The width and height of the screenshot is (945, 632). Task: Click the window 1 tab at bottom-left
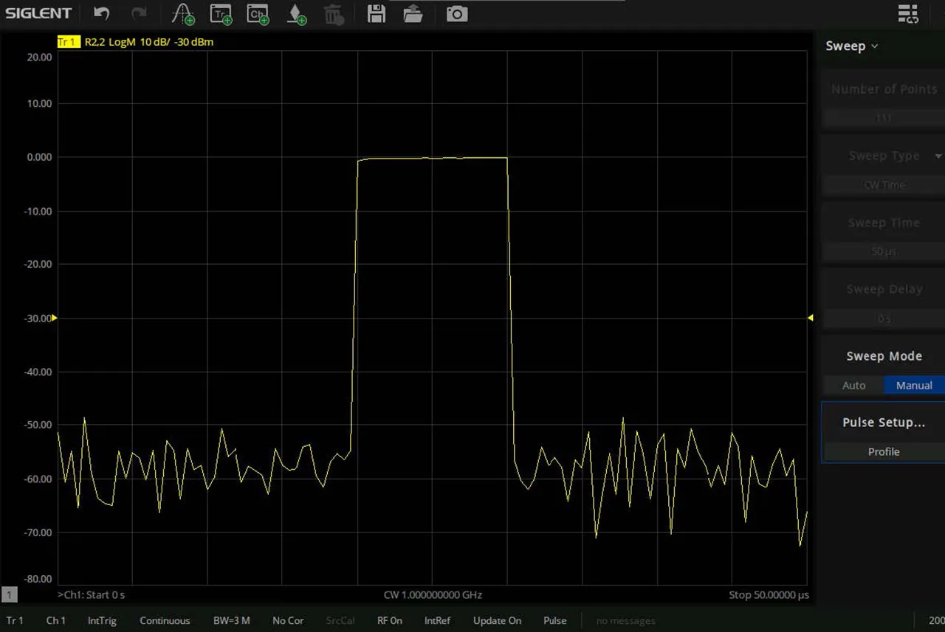(x=10, y=594)
